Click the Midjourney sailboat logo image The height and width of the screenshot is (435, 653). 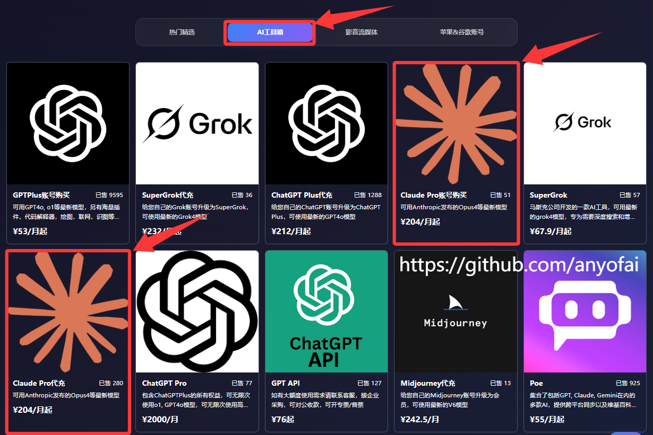tap(456, 312)
